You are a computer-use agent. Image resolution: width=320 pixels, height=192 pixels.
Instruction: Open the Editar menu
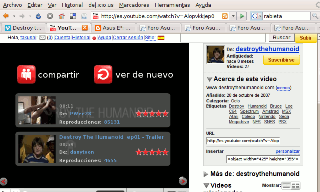point(35,5)
